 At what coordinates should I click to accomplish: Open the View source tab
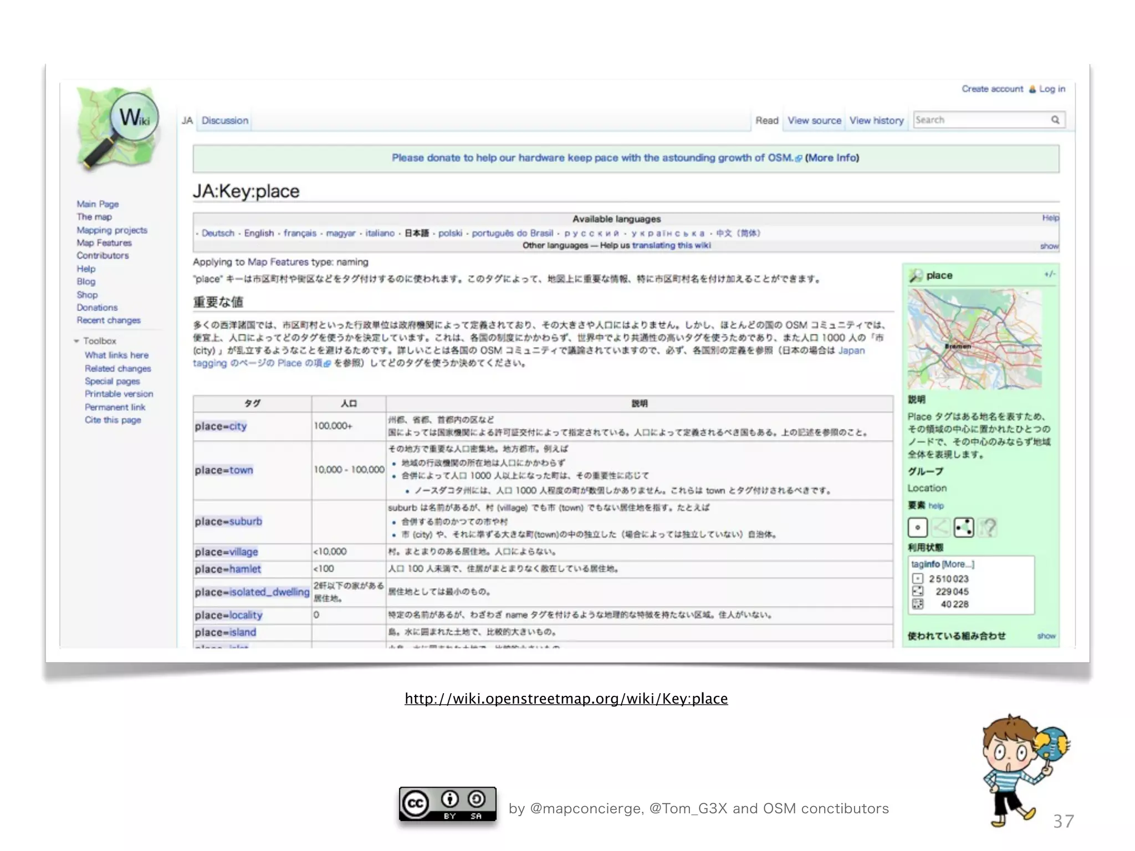coord(815,121)
